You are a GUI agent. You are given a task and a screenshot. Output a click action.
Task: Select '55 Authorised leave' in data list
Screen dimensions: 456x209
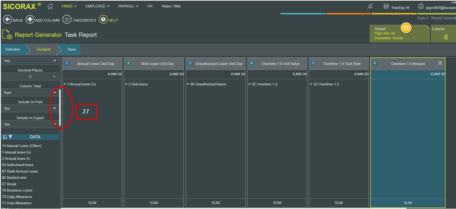pos(18,165)
